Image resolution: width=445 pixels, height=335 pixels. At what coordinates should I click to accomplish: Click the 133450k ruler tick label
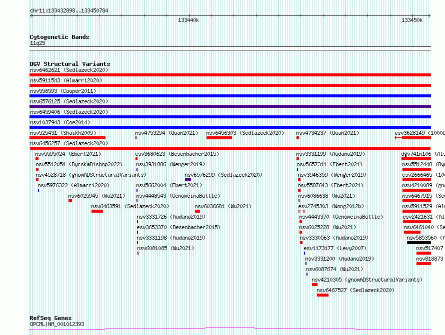pos(412,20)
